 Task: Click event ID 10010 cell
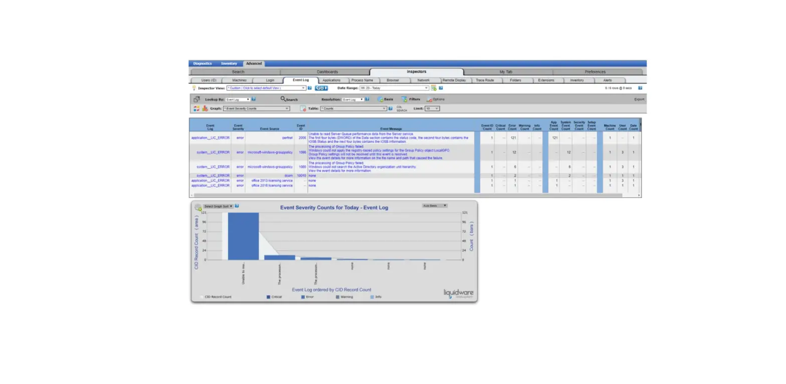tap(301, 175)
